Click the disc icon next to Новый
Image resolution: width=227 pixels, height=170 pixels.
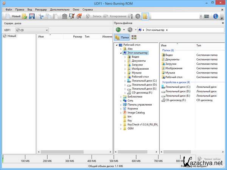coord(5,36)
